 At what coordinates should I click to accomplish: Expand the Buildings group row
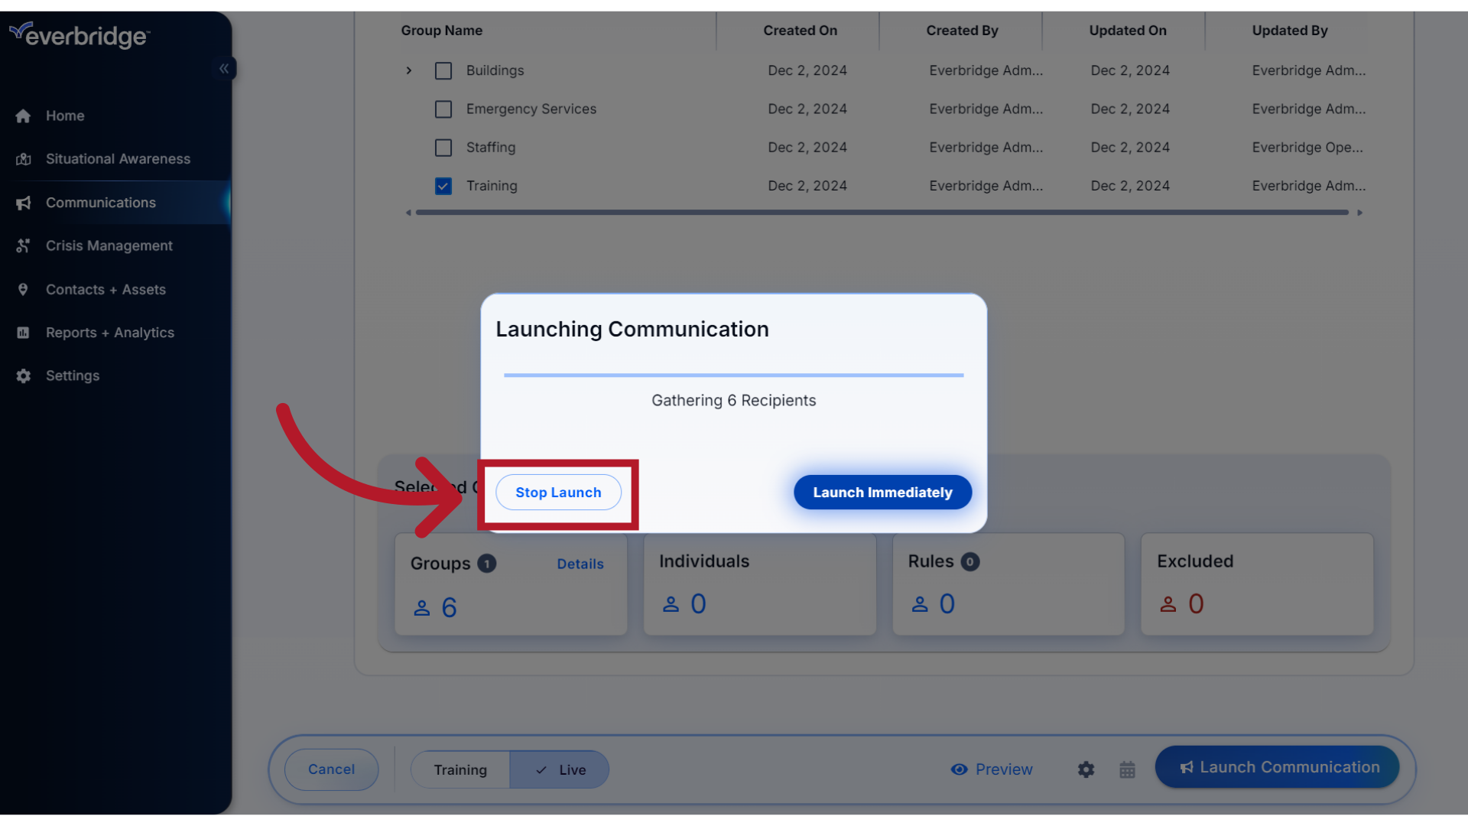click(x=409, y=70)
